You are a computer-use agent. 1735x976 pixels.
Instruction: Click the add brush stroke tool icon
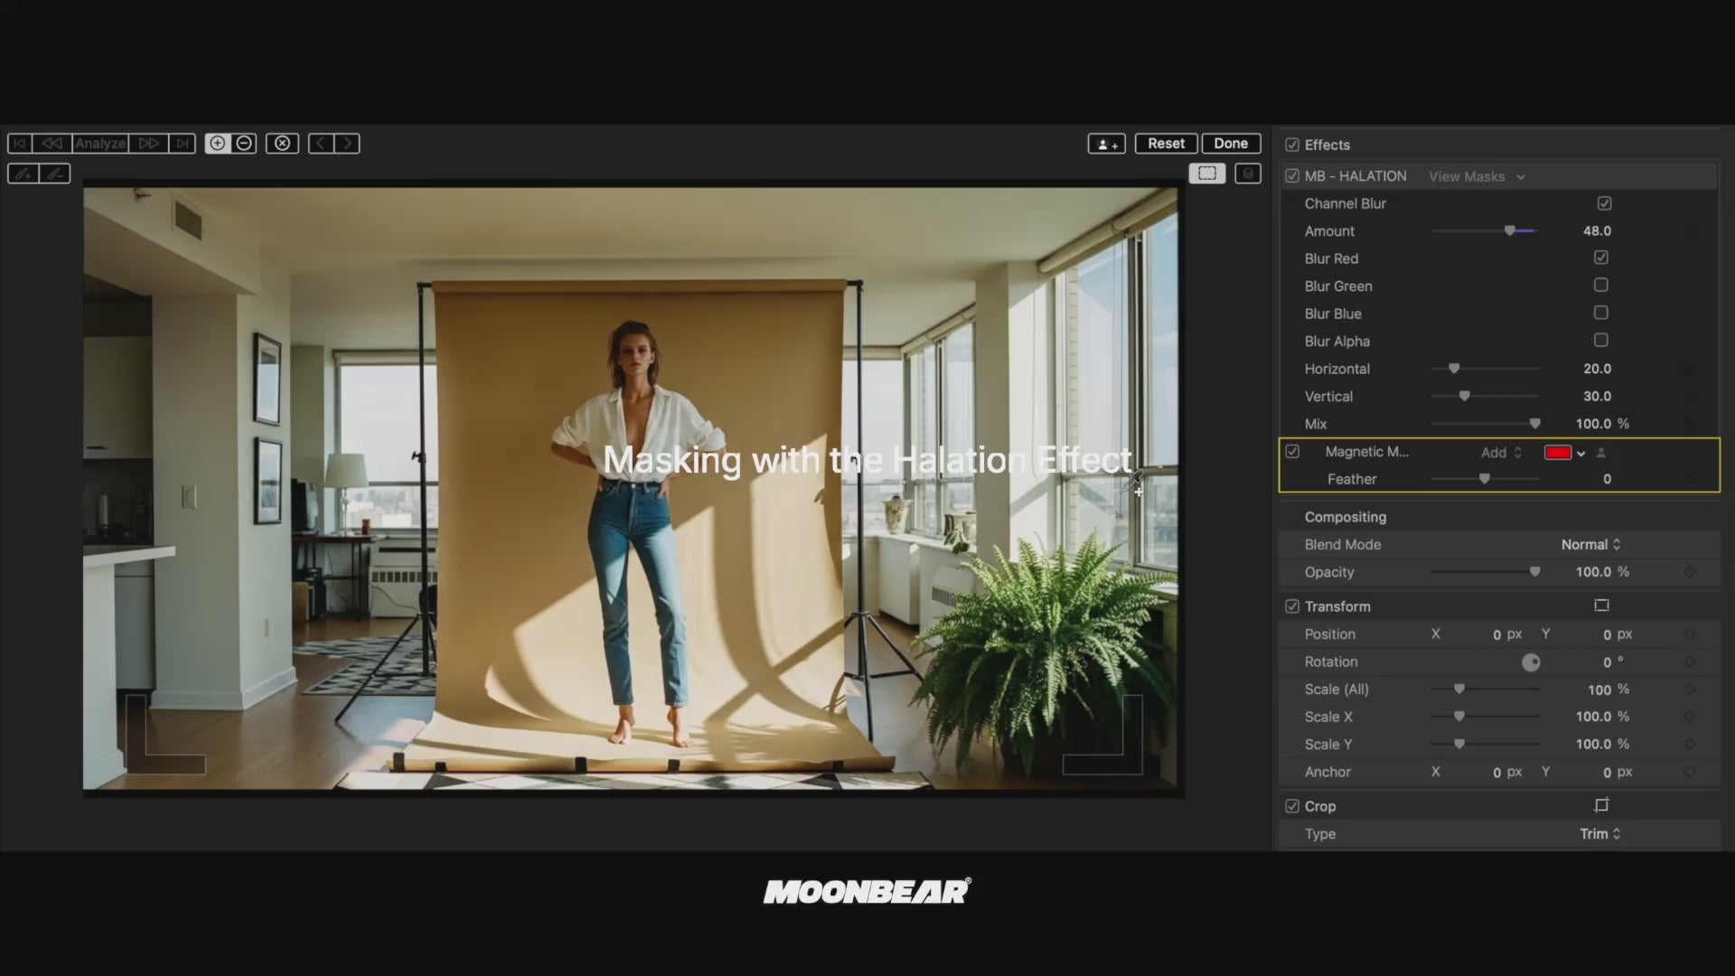pyautogui.click(x=23, y=174)
